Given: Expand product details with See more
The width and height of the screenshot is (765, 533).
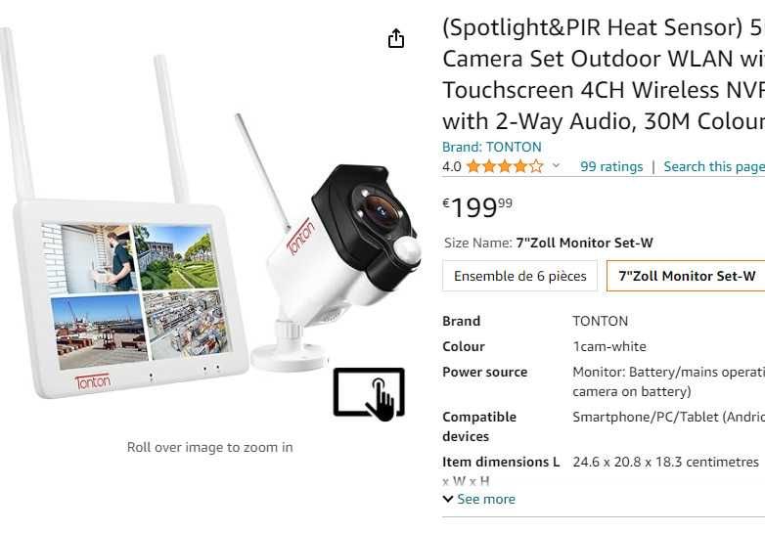Looking at the screenshot, I should click(478, 499).
